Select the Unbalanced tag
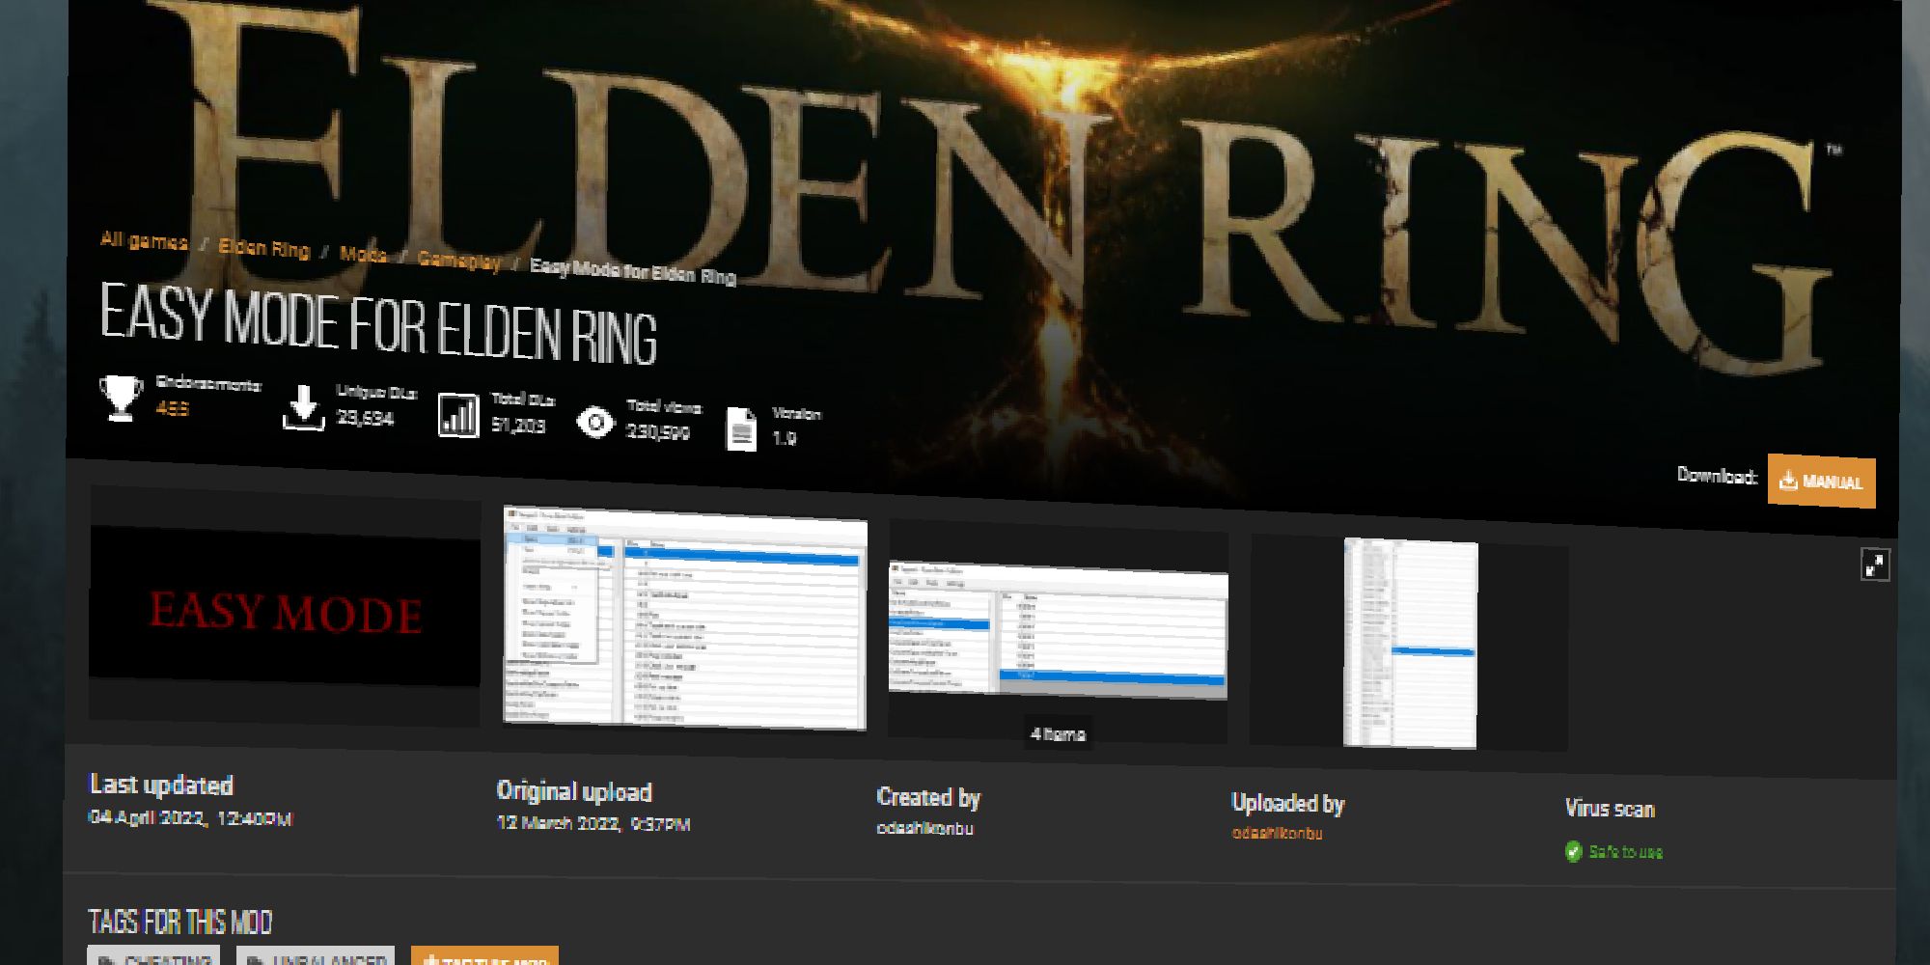Screen dimensions: 1930x965 point(317,958)
